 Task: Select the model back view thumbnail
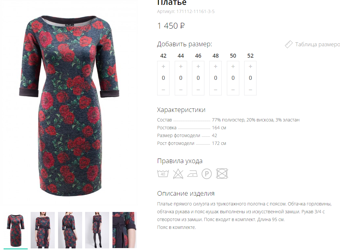(x=70, y=230)
